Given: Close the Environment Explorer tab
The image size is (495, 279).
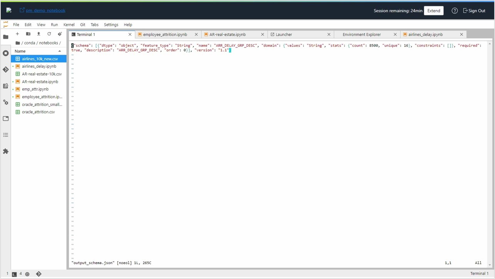Looking at the screenshot, I should click(x=395, y=34).
